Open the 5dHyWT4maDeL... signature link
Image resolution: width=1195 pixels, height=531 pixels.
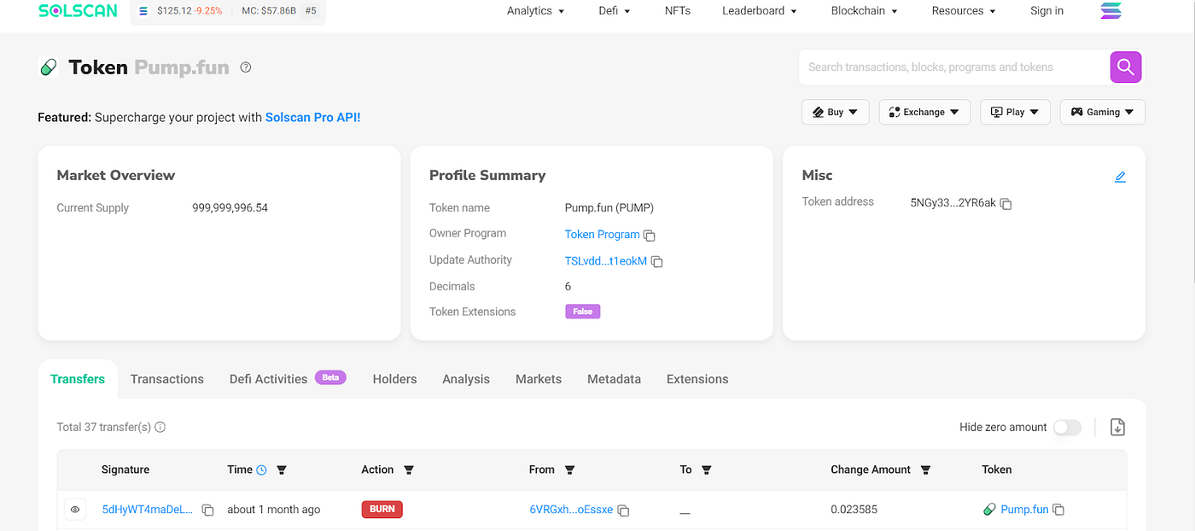[148, 510]
